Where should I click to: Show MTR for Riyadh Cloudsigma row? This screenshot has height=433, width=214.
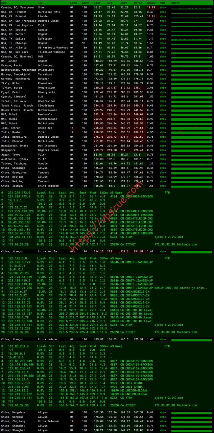point(163,106)
